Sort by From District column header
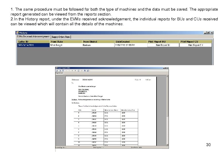Viewport: 224px width, 155px height. 98,42
